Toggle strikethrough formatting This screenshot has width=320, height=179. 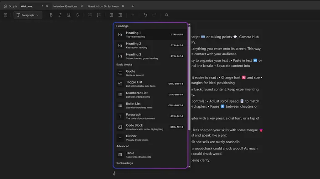pyautogui.click(x=77, y=15)
